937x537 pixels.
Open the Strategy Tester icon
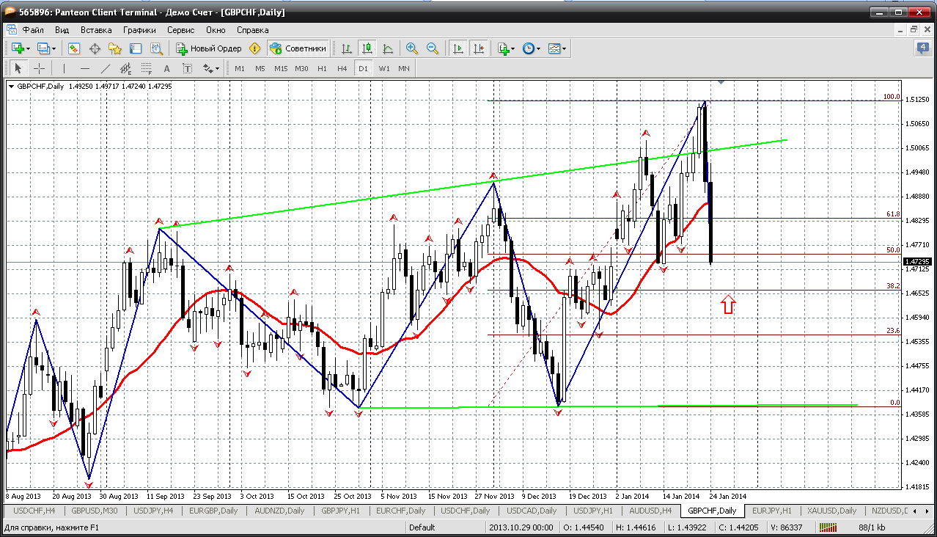[x=156, y=48]
